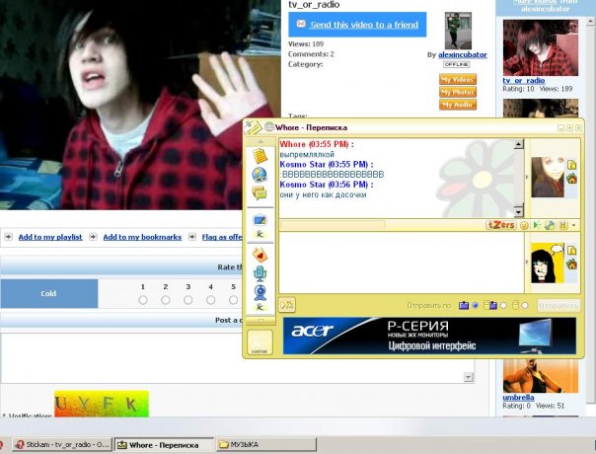Click the comment text box

click(x=237, y=357)
